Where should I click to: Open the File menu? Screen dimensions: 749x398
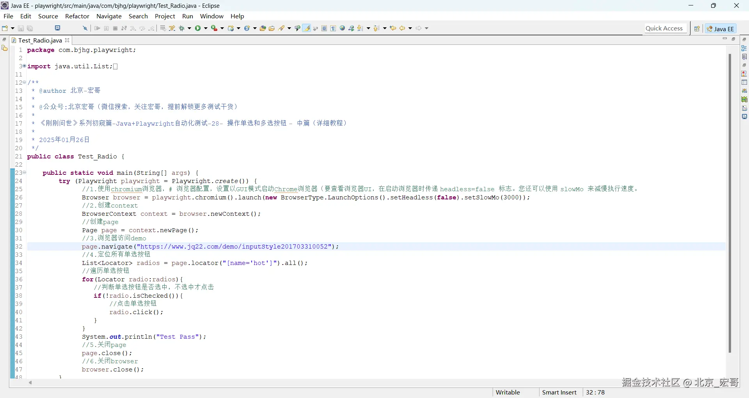point(8,16)
